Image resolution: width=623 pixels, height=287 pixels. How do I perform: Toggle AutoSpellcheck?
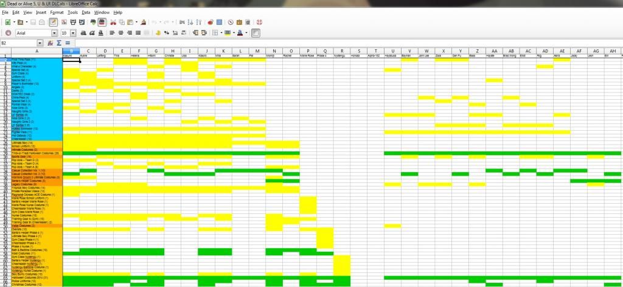102,22
